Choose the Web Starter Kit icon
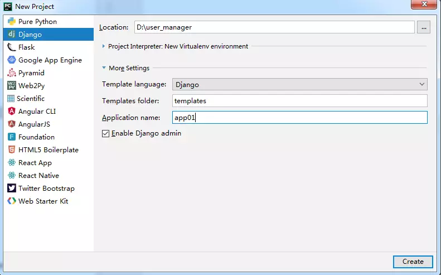The width and height of the screenshot is (441, 275). click(x=12, y=201)
